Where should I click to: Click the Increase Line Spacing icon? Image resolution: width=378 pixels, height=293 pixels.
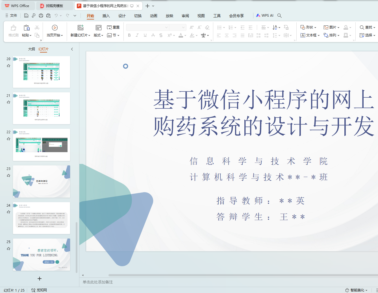[x=258, y=35]
